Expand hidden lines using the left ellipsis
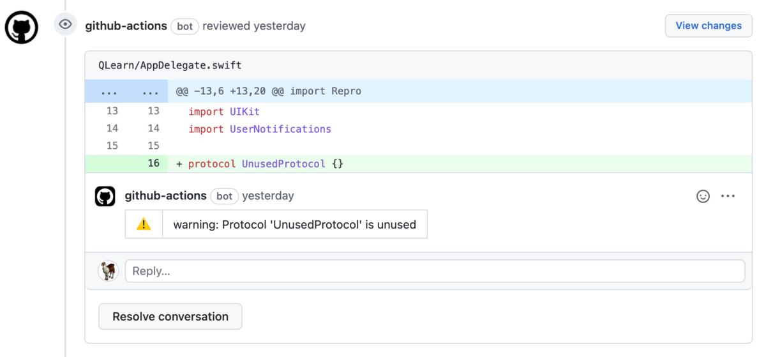The width and height of the screenshot is (766, 357). pyautogui.click(x=109, y=91)
